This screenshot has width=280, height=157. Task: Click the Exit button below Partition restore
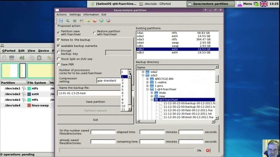pyautogui.click(x=95, y=120)
